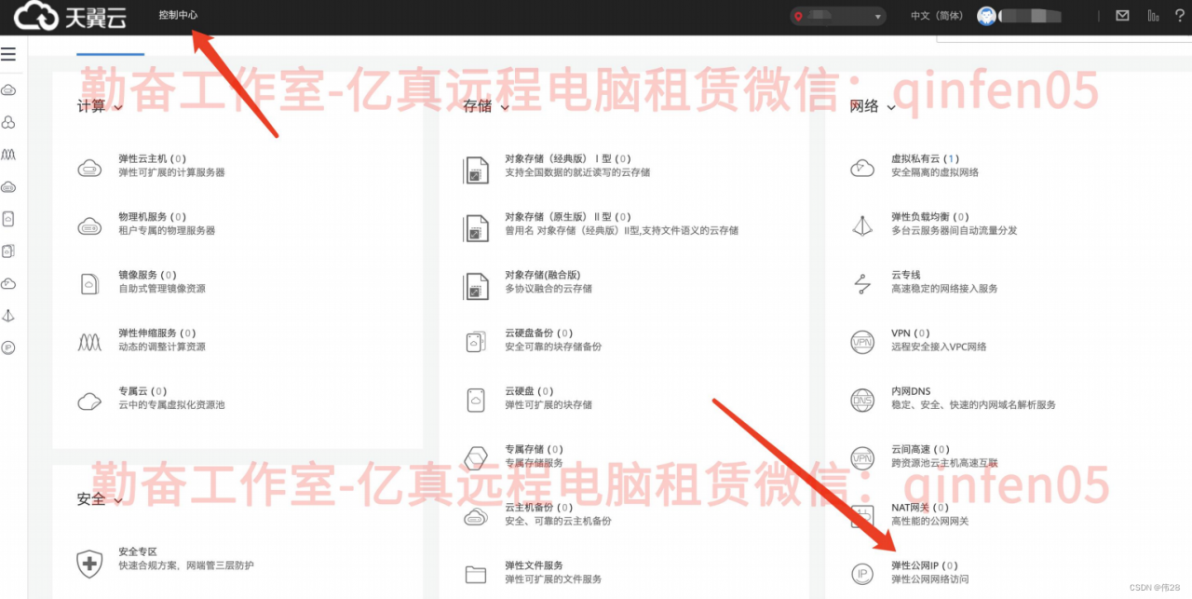Click the 安全专区 shield icon
Image resolution: width=1192 pixels, height=599 pixels.
[x=88, y=564]
